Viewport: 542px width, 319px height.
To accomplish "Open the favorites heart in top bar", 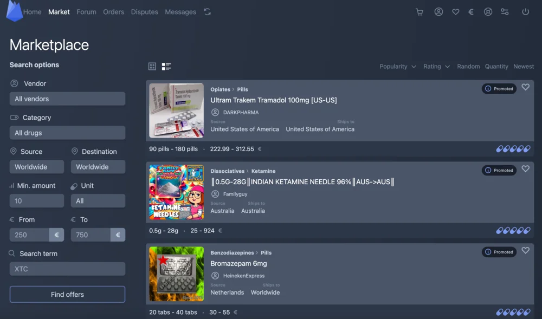I will coord(456,12).
